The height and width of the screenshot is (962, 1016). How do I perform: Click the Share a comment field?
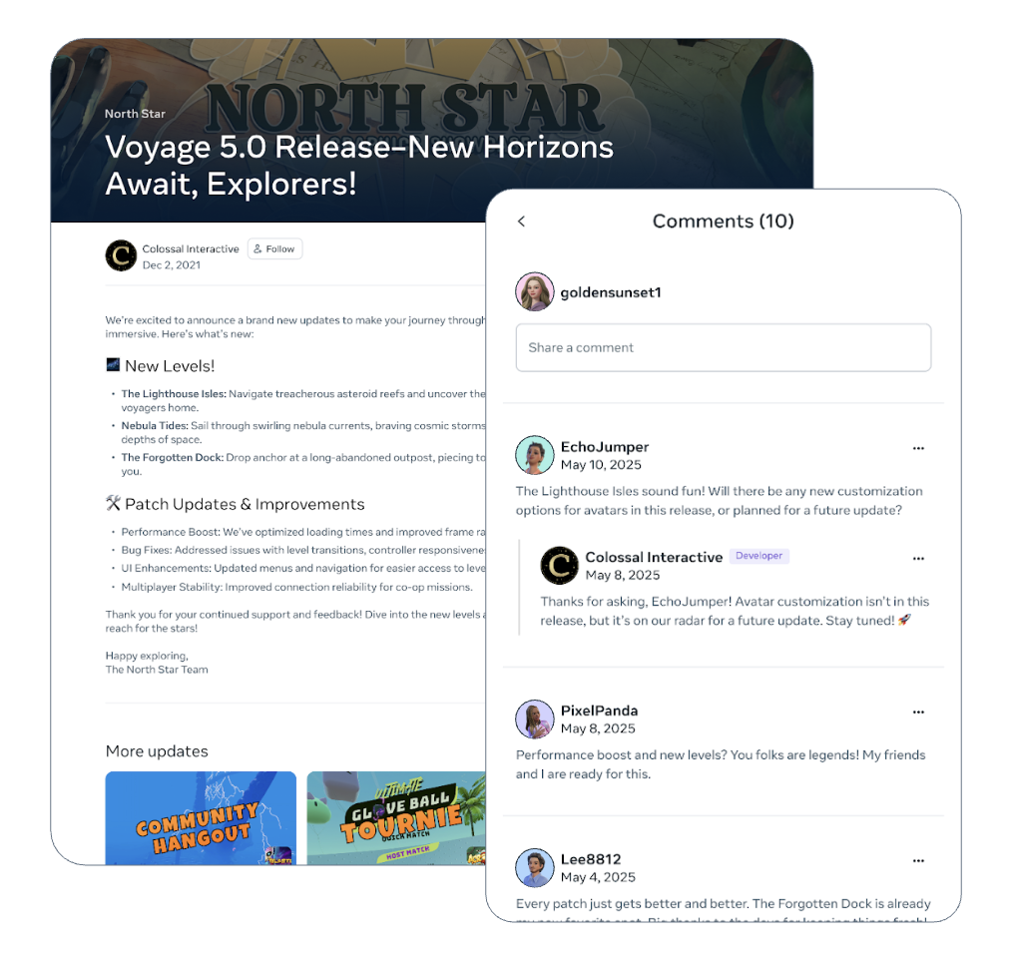coord(724,348)
